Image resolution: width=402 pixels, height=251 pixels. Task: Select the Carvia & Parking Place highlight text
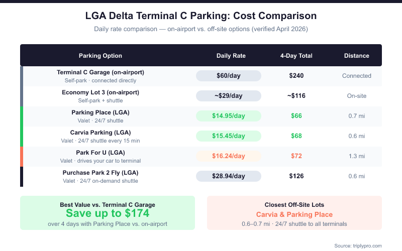[294, 214]
